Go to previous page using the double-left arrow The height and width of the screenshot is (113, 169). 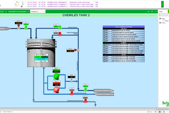click(x=148, y=12)
